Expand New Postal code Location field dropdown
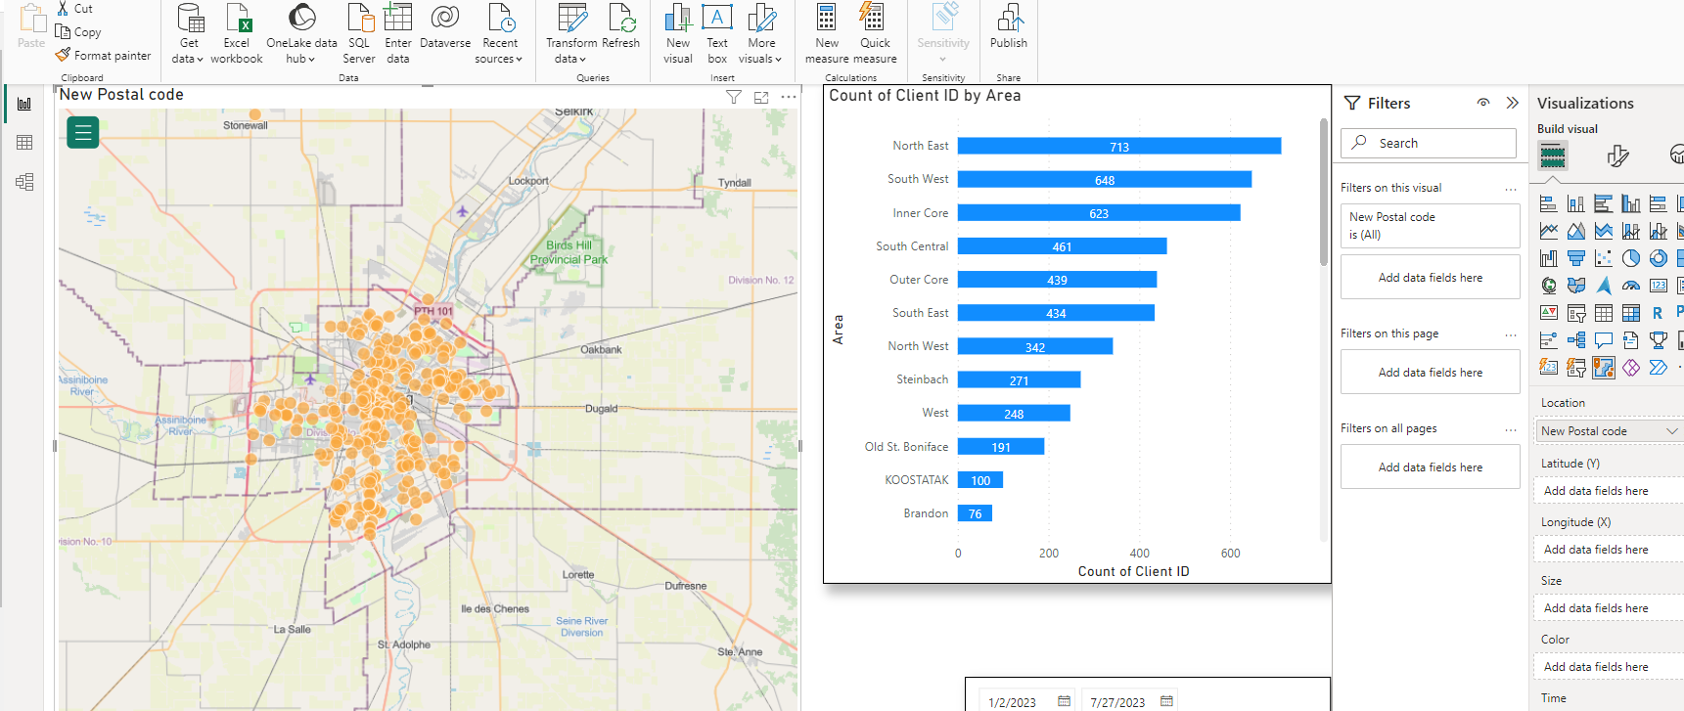Image resolution: width=1684 pixels, height=711 pixels. pos(1671,431)
